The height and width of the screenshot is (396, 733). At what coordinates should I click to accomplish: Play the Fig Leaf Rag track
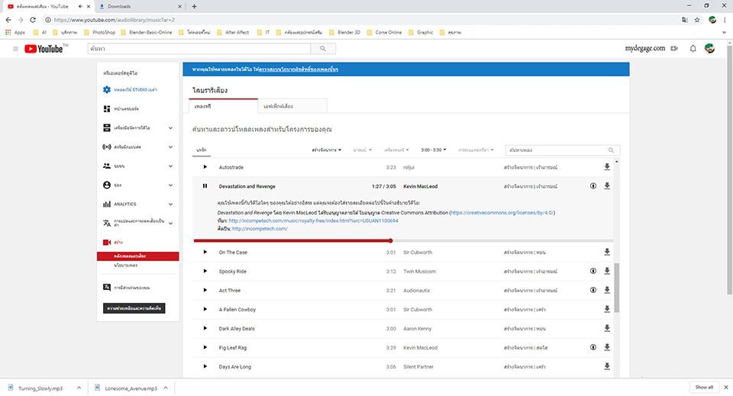[x=205, y=347]
